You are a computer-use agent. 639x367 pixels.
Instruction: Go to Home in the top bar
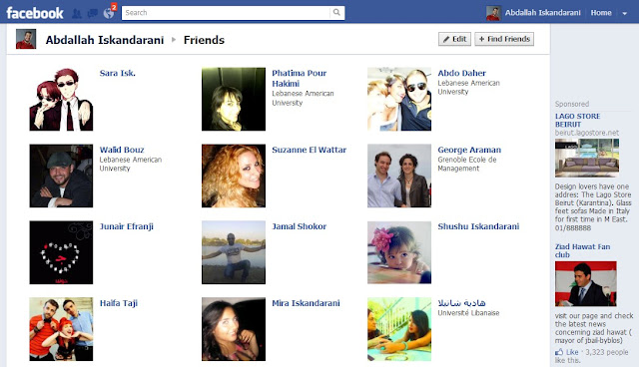tap(601, 13)
